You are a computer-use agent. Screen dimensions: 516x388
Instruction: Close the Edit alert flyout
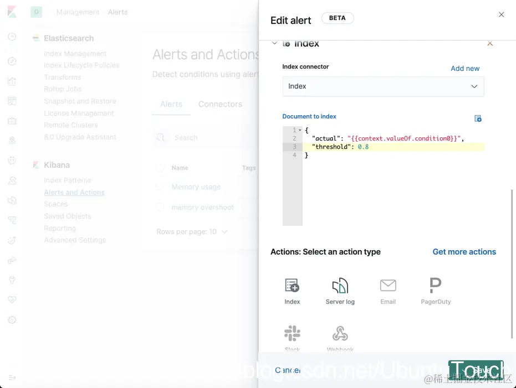tap(501, 14)
